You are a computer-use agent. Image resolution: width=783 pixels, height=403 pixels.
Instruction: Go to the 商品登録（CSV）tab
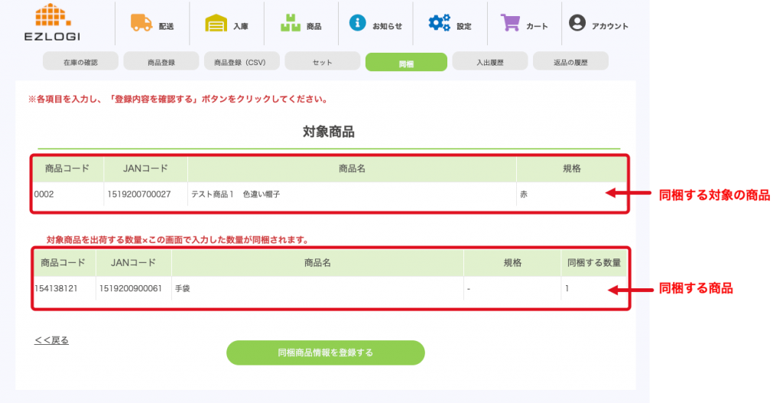(x=240, y=62)
